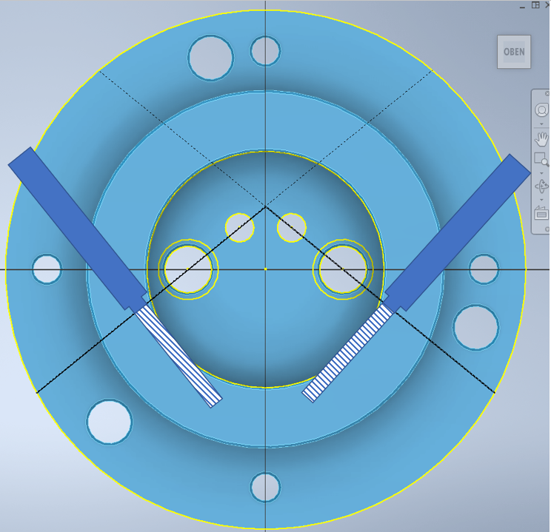Open navigation bar customize menu button
The width and height of the screenshot is (551, 532).
point(547,229)
